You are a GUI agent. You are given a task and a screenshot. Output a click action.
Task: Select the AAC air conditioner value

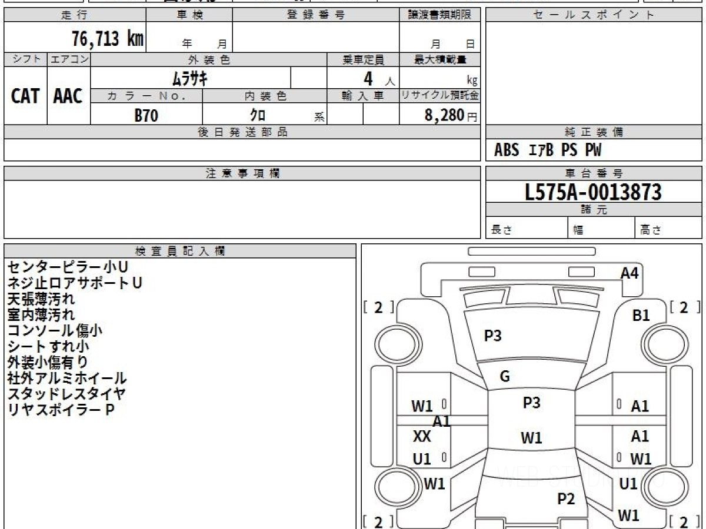(68, 96)
